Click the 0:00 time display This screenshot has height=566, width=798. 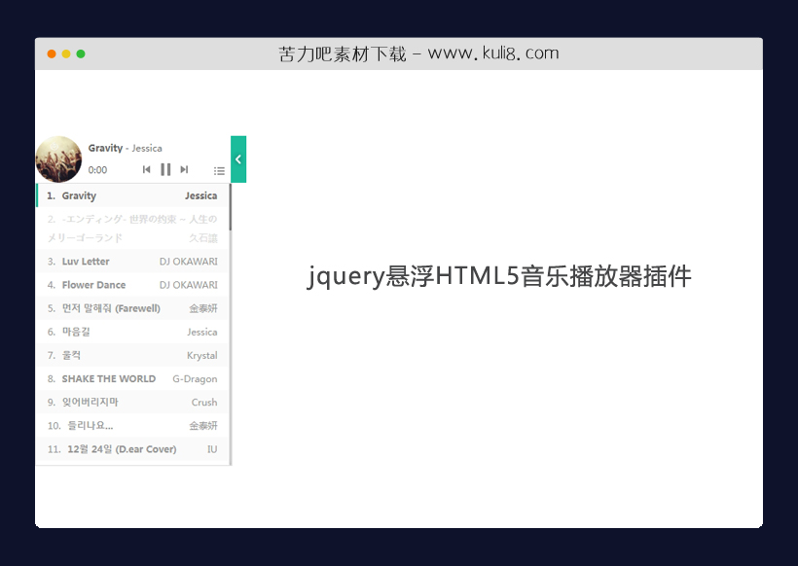tap(98, 170)
